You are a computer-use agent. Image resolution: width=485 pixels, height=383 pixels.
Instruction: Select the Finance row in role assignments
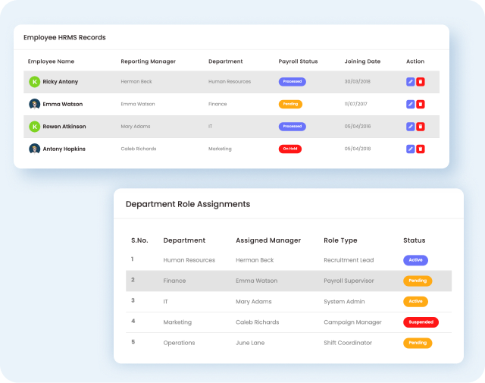pyautogui.click(x=288, y=281)
